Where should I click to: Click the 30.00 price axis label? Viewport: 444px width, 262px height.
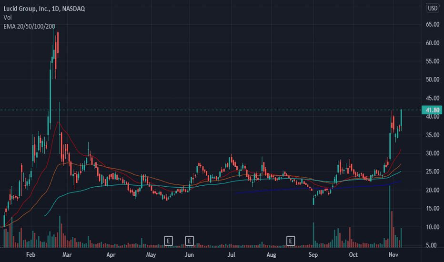433,153
